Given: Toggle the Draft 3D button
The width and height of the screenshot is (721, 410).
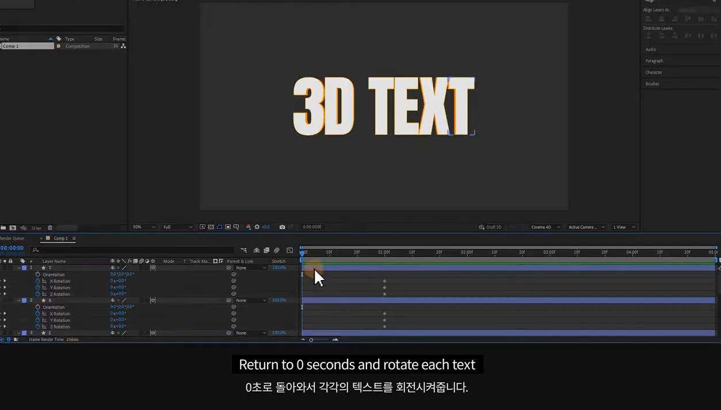Looking at the screenshot, I should pyautogui.click(x=490, y=227).
